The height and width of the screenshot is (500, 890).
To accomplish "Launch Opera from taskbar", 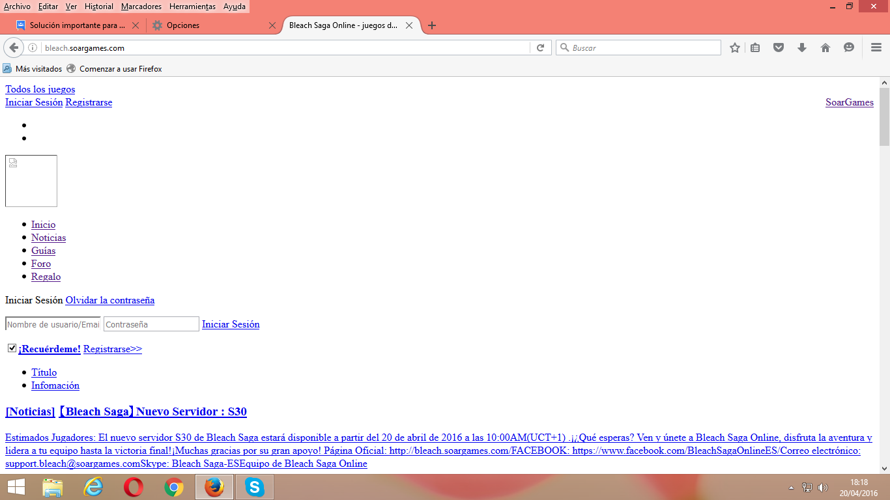I will pyautogui.click(x=134, y=487).
